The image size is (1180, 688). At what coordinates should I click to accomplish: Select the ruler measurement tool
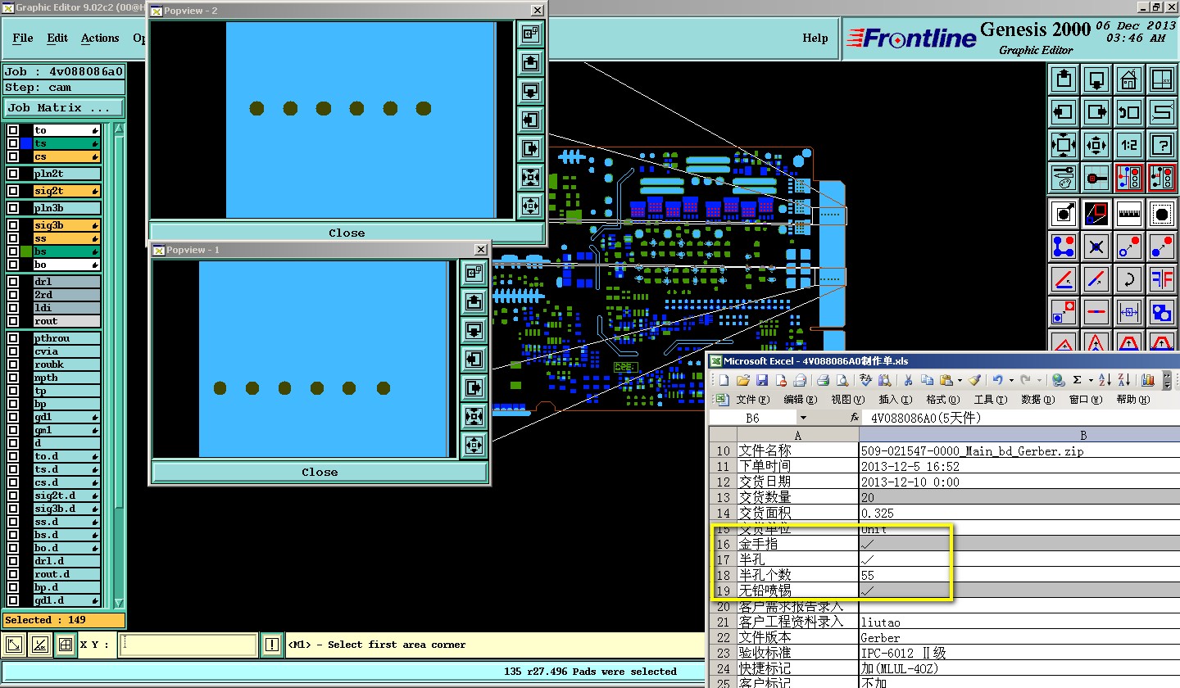[x=1128, y=214]
